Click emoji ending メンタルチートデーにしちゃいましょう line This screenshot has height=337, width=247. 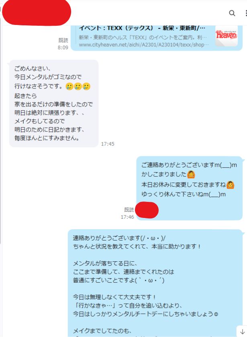tap(216, 314)
